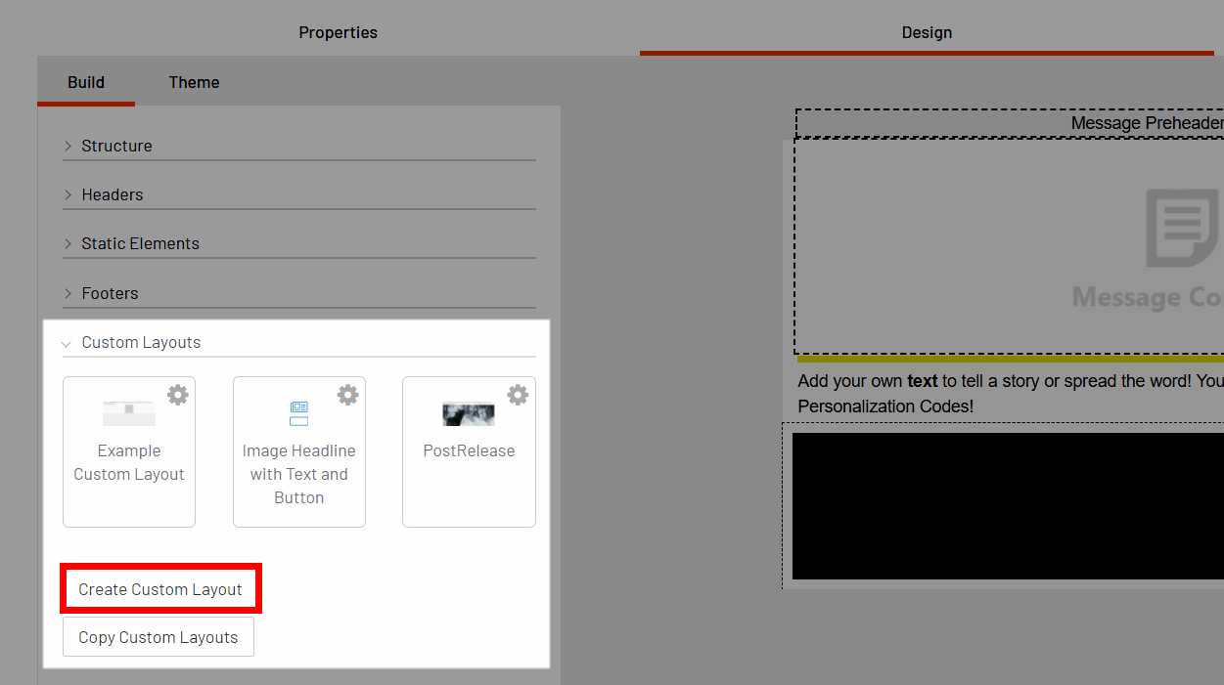Image resolution: width=1224 pixels, height=685 pixels.
Task: Expand the Structure section
Action: pyautogui.click(x=116, y=146)
